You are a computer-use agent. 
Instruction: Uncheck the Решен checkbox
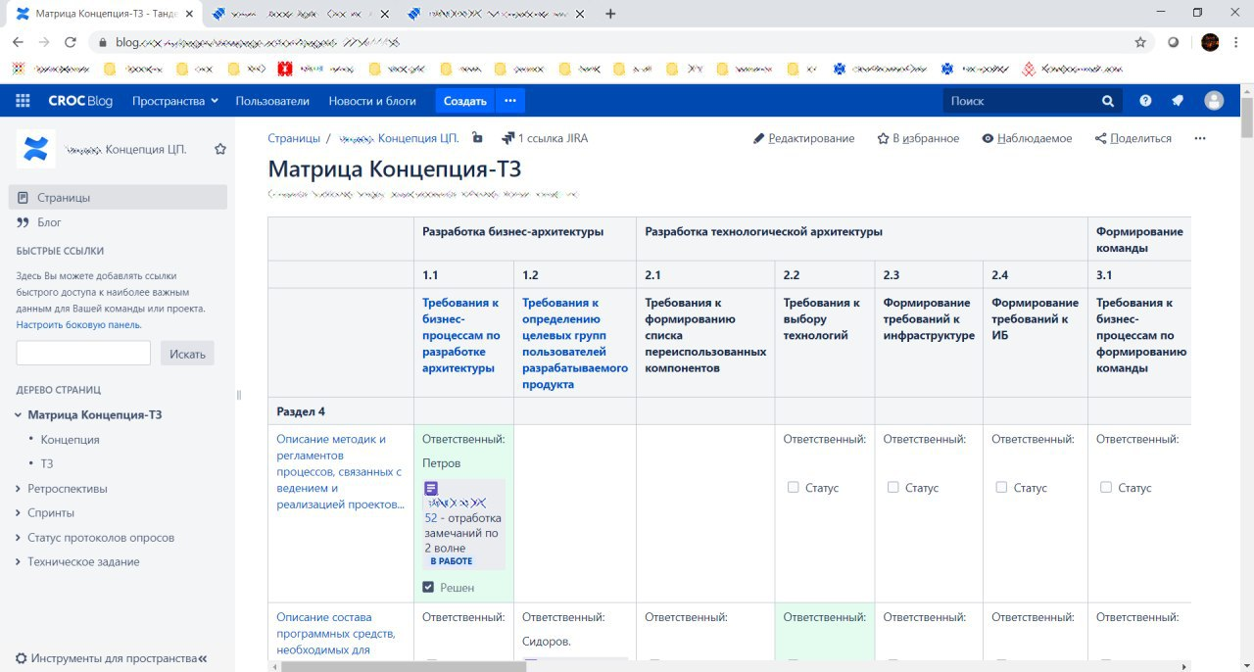tap(428, 587)
